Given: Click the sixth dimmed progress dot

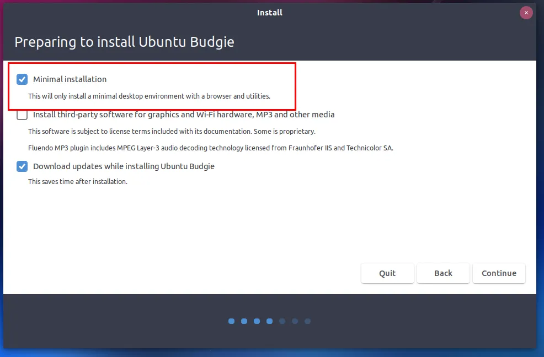Looking at the screenshot, I should tap(295, 321).
